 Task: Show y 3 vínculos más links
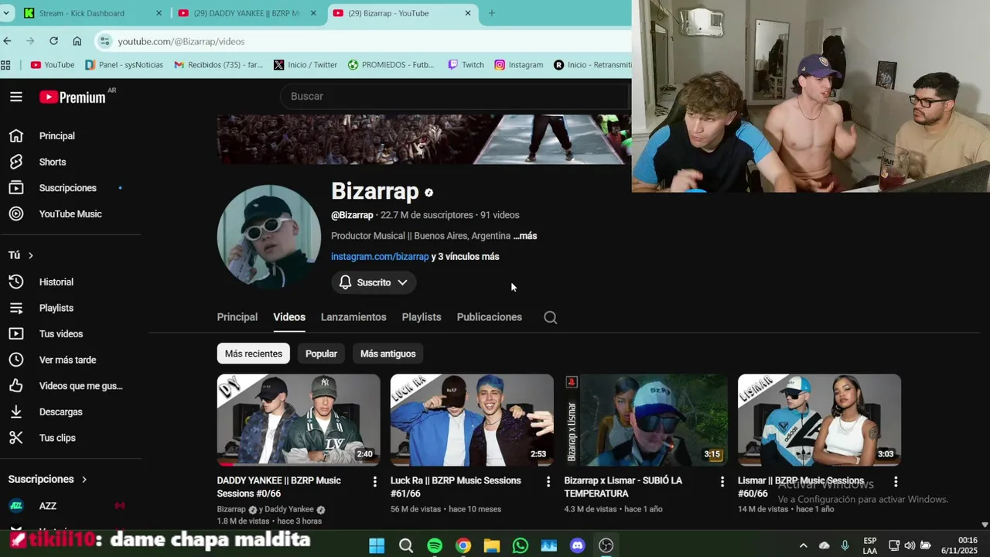coord(465,257)
